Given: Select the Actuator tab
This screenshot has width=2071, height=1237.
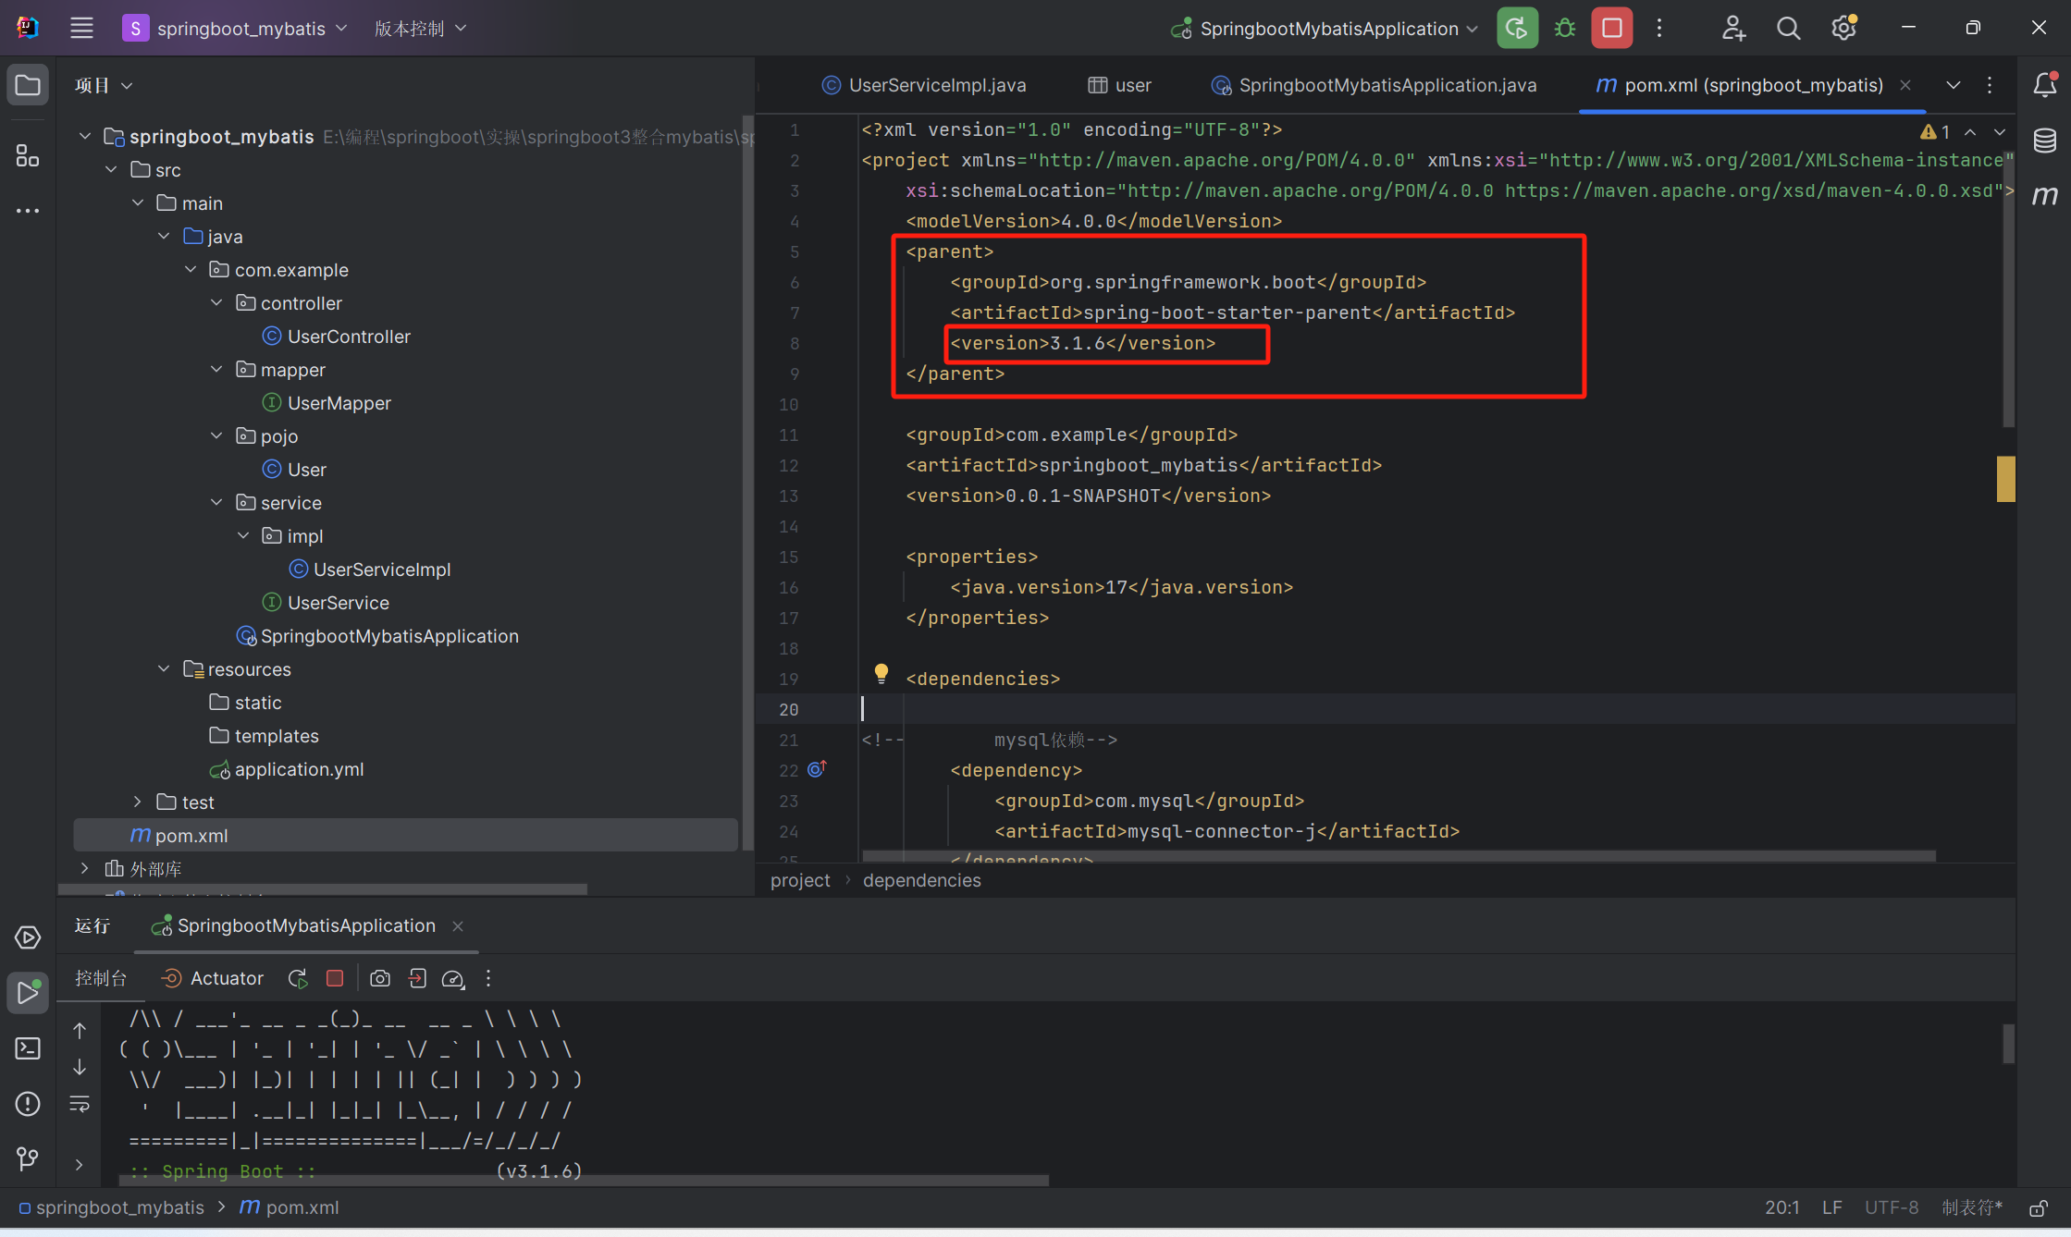Looking at the screenshot, I should (212, 978).
